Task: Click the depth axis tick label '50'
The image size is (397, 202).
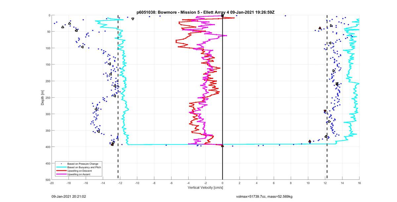Action: 48,32
